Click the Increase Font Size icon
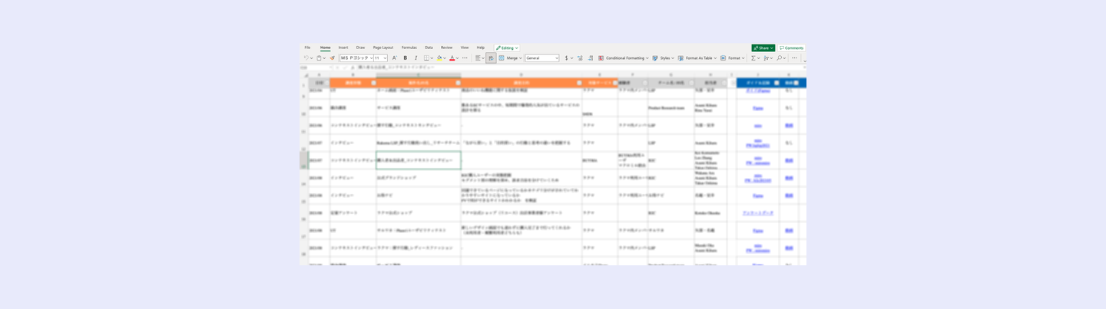 pyautogui.click(x=395, y=58)
